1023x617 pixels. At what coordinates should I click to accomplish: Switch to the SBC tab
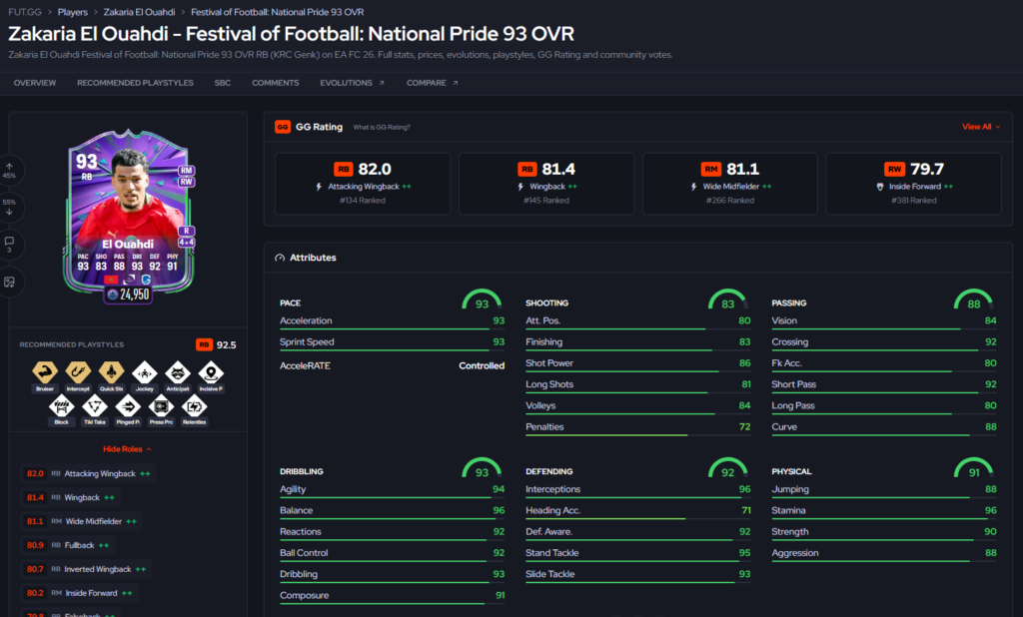[223, 83]
